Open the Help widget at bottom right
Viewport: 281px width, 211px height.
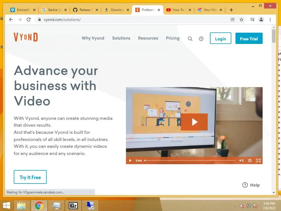point(251,185)
